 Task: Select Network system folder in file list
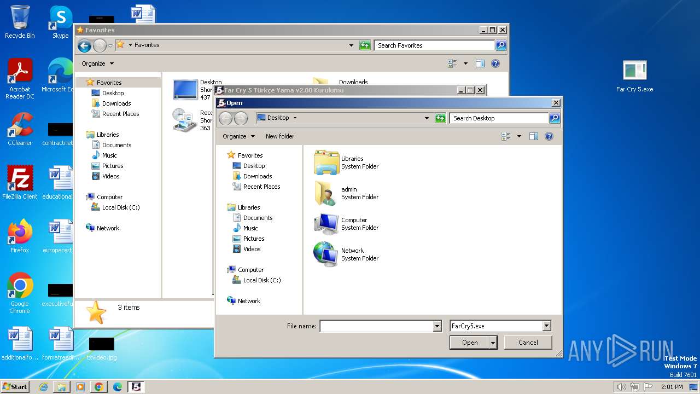[347, 254]
